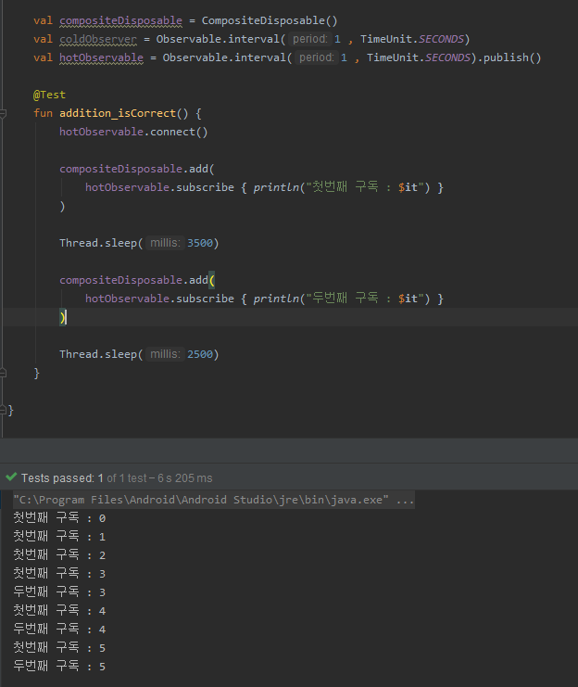Image resolution: width=578 pixels, height=687 pixels.
Task: Click the '6 s 205 ms' test duration
Action: point(184,478)
